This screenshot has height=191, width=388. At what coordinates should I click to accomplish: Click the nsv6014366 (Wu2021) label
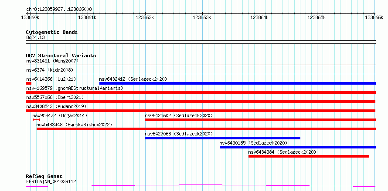coord(51,79)
